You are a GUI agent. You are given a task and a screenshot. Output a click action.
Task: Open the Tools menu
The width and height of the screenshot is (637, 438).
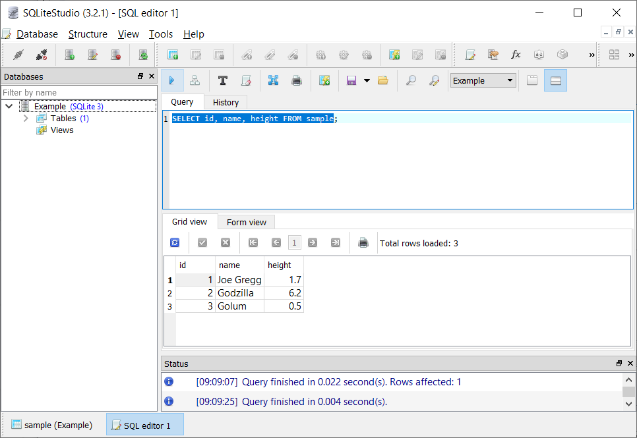pyautogui.click(x=161, y=34)
